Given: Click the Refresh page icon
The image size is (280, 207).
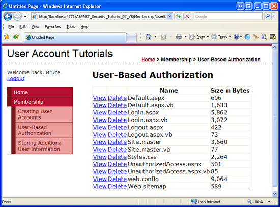Looking at the screenshot, I should (x=178, y=16).
